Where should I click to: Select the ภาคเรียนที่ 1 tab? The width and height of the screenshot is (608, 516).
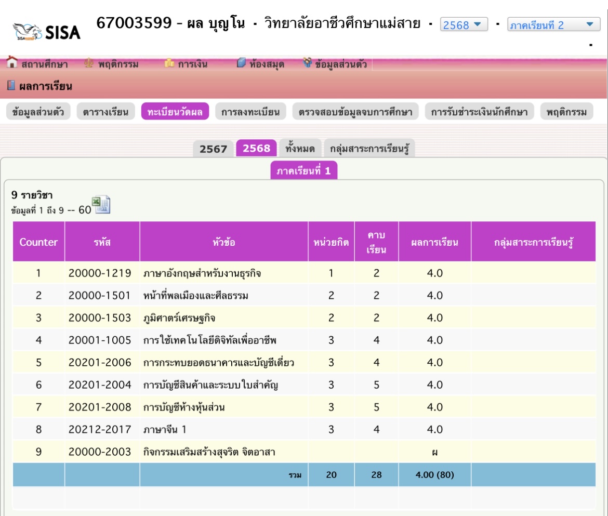[303, 171]
